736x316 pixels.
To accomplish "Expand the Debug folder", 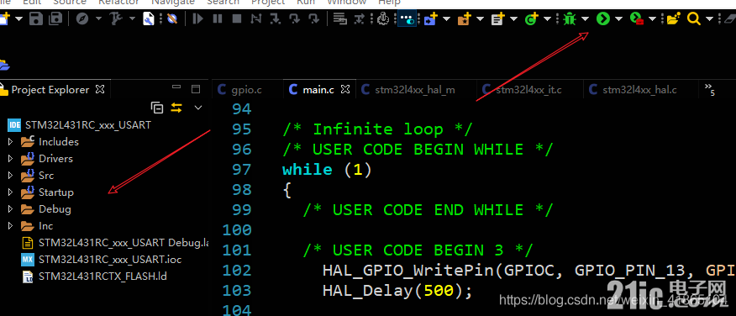I will (10, 209).
